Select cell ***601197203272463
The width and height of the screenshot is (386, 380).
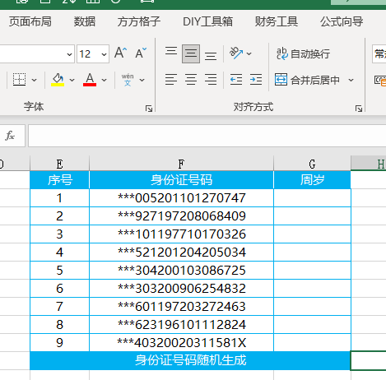click(x=181, y=307)
